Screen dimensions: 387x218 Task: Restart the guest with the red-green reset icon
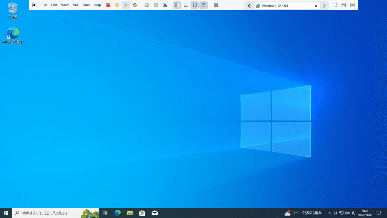click(135, 5)
